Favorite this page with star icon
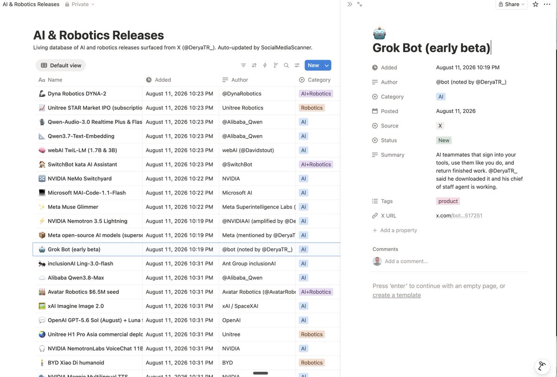The height and width of the screenshot is (377, 557). (535, 4)
